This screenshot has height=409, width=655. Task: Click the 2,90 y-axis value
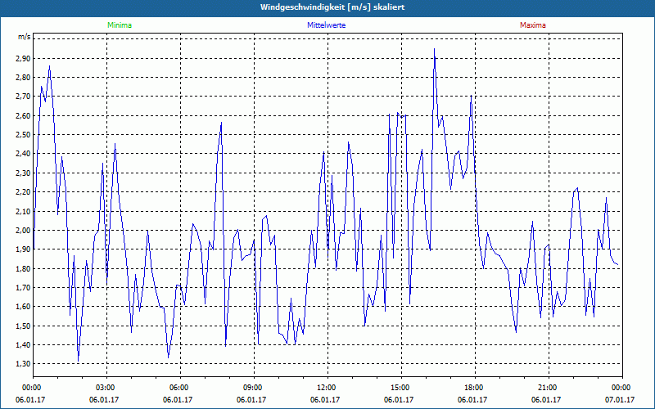click(x=24, y=58)
